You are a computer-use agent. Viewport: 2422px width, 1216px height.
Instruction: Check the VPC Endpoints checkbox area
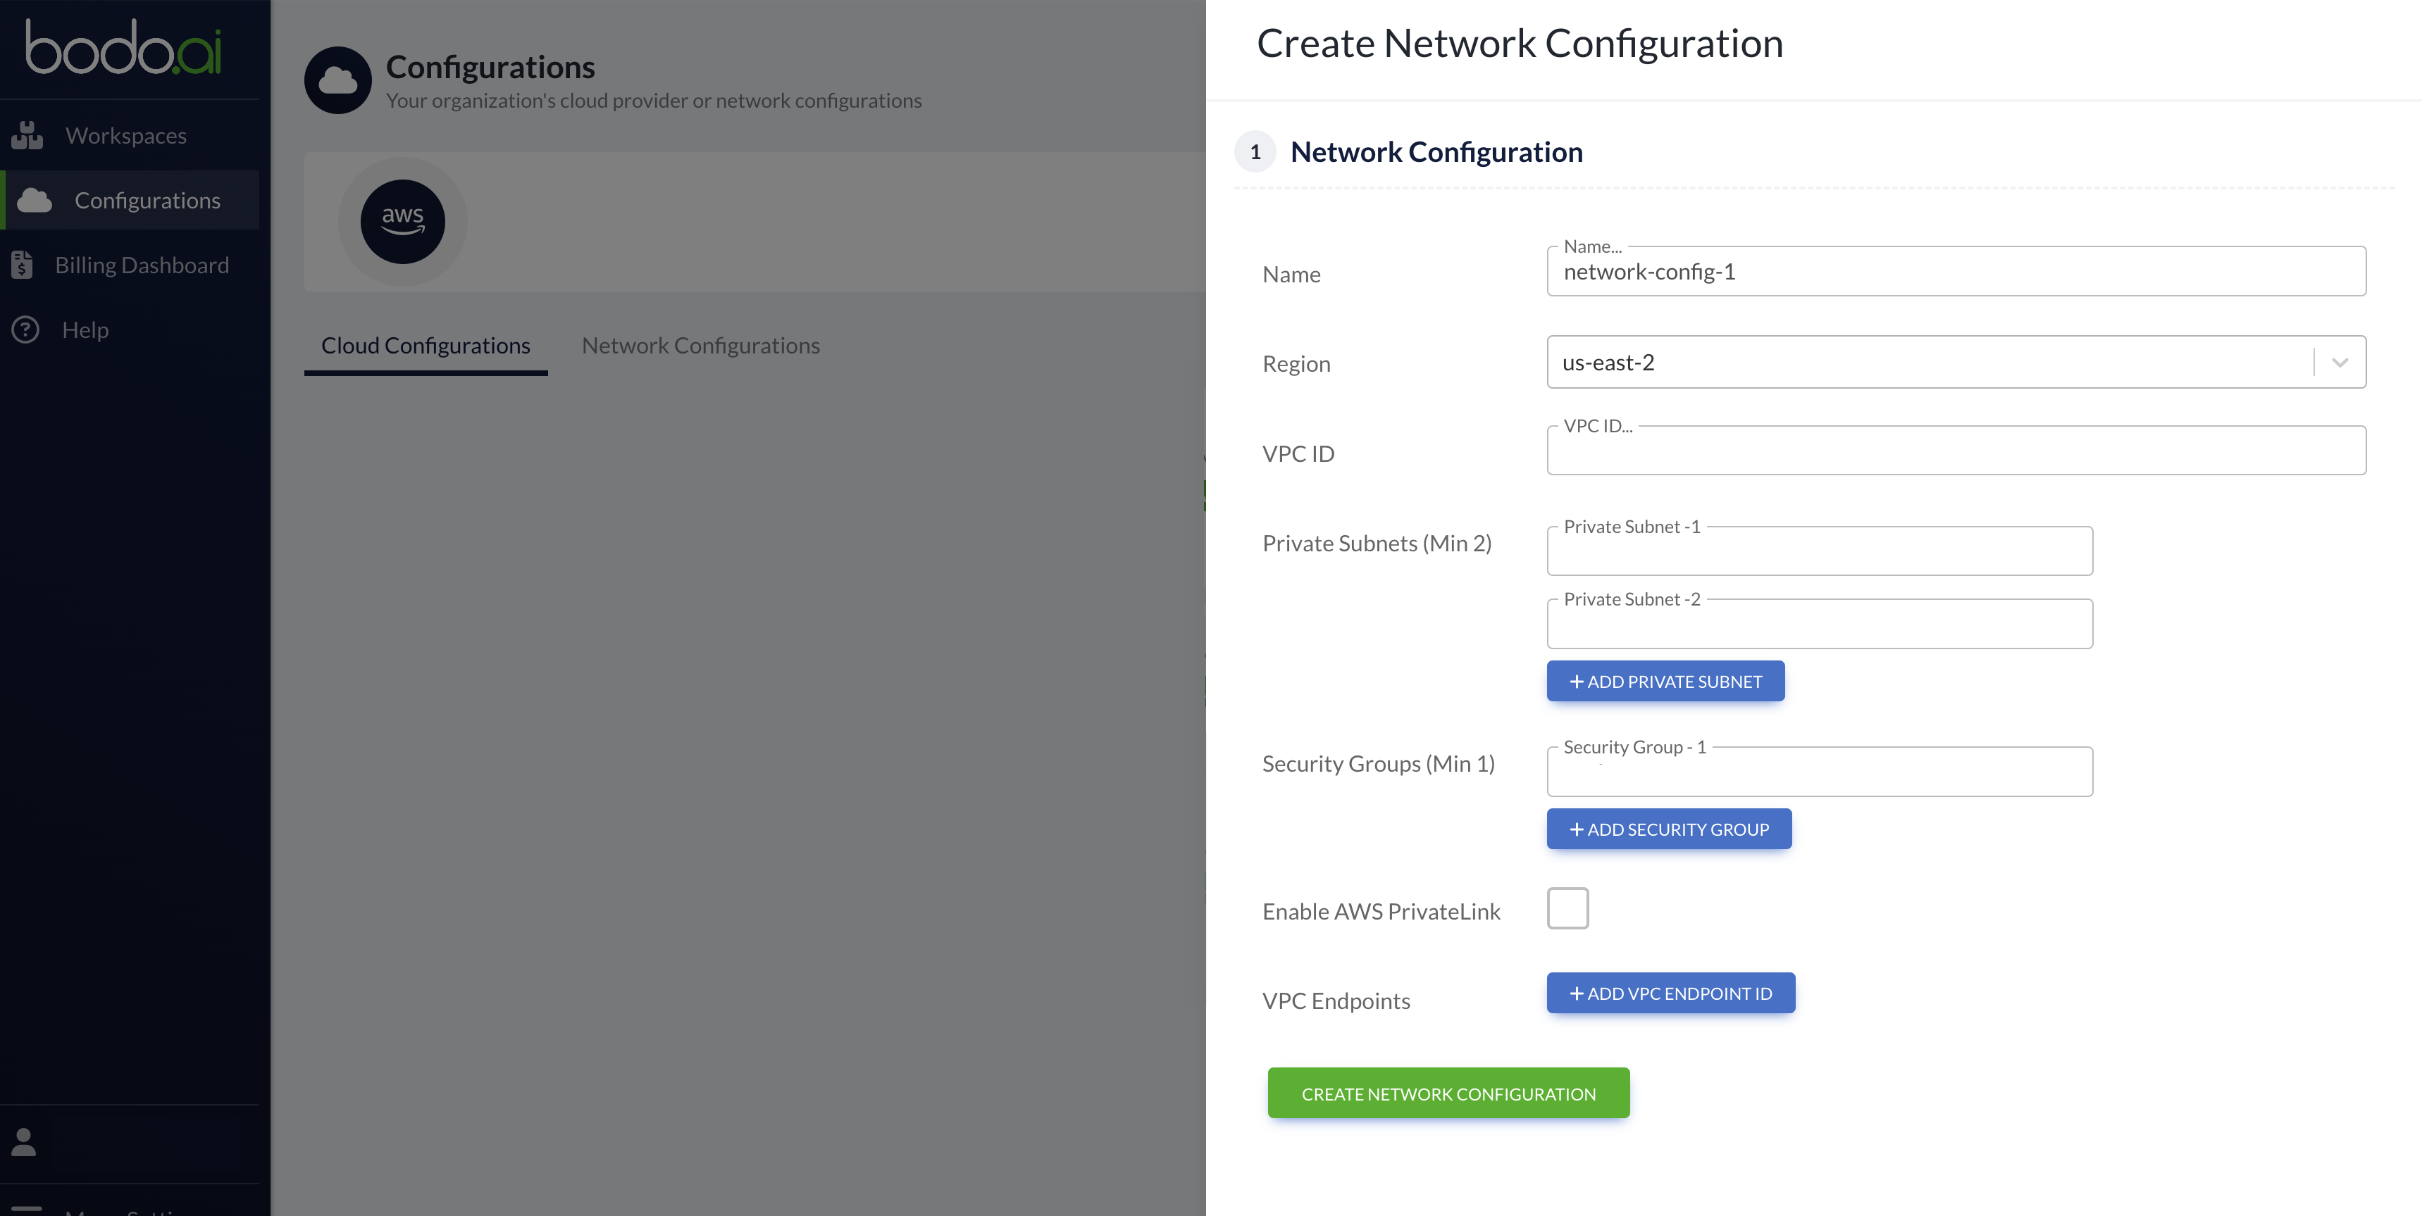click(x=1570, y=909)
